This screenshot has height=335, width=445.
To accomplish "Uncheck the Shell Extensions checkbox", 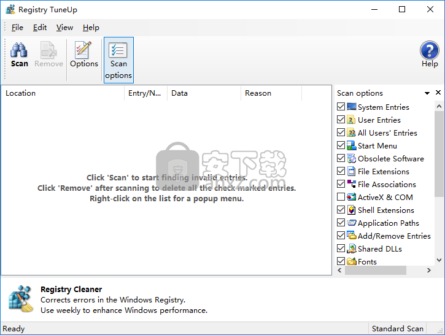I will pyautogui.click(x=341, y=210).
